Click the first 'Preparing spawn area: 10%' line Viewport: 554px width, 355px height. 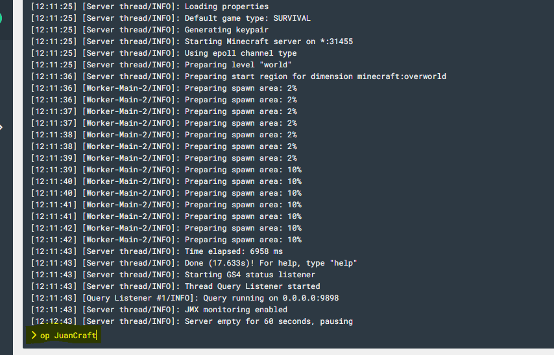(x=166, y=170)
